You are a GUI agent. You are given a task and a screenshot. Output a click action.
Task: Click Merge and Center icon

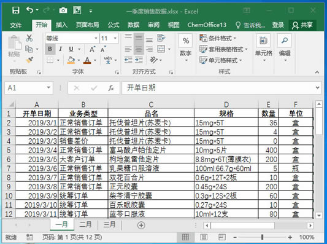(161, 49)
